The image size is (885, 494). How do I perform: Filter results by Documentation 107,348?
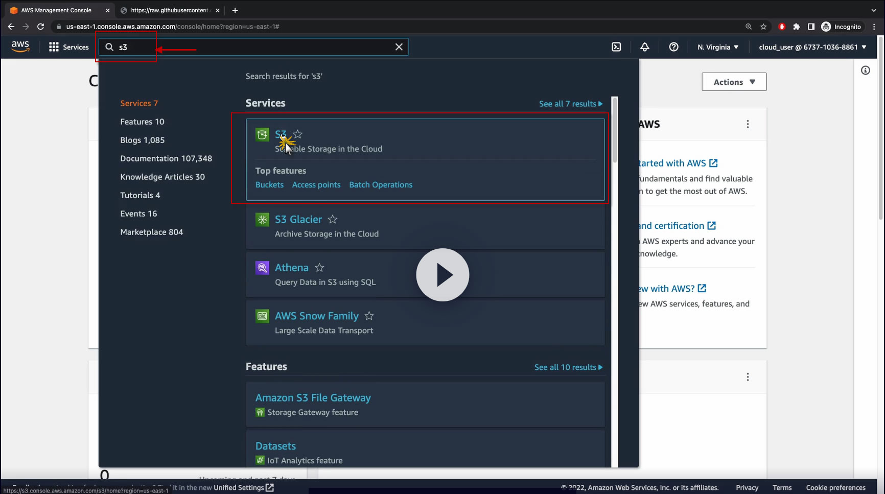(166, 158)
